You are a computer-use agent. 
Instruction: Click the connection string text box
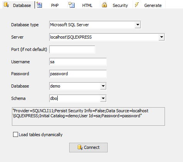click(x=88, y=116)
